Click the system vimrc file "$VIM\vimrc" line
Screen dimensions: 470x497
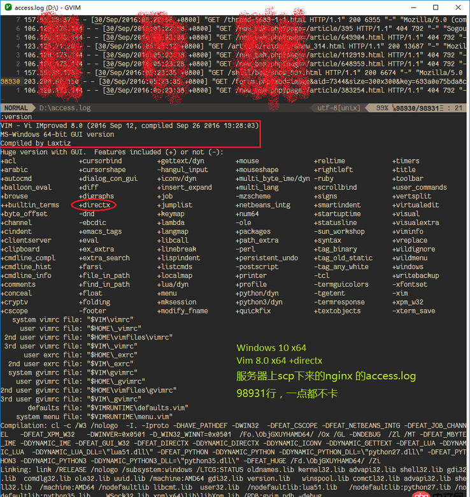tap(73, 320)
